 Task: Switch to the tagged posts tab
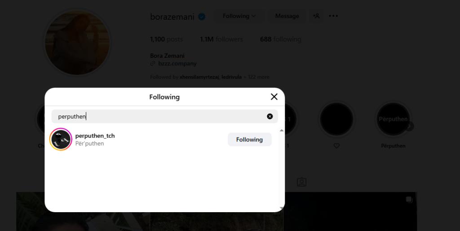[x=301, y=182]
